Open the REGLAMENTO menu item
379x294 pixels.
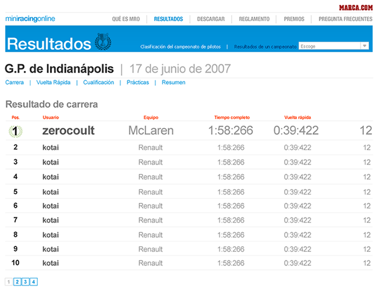coord(254,19)
